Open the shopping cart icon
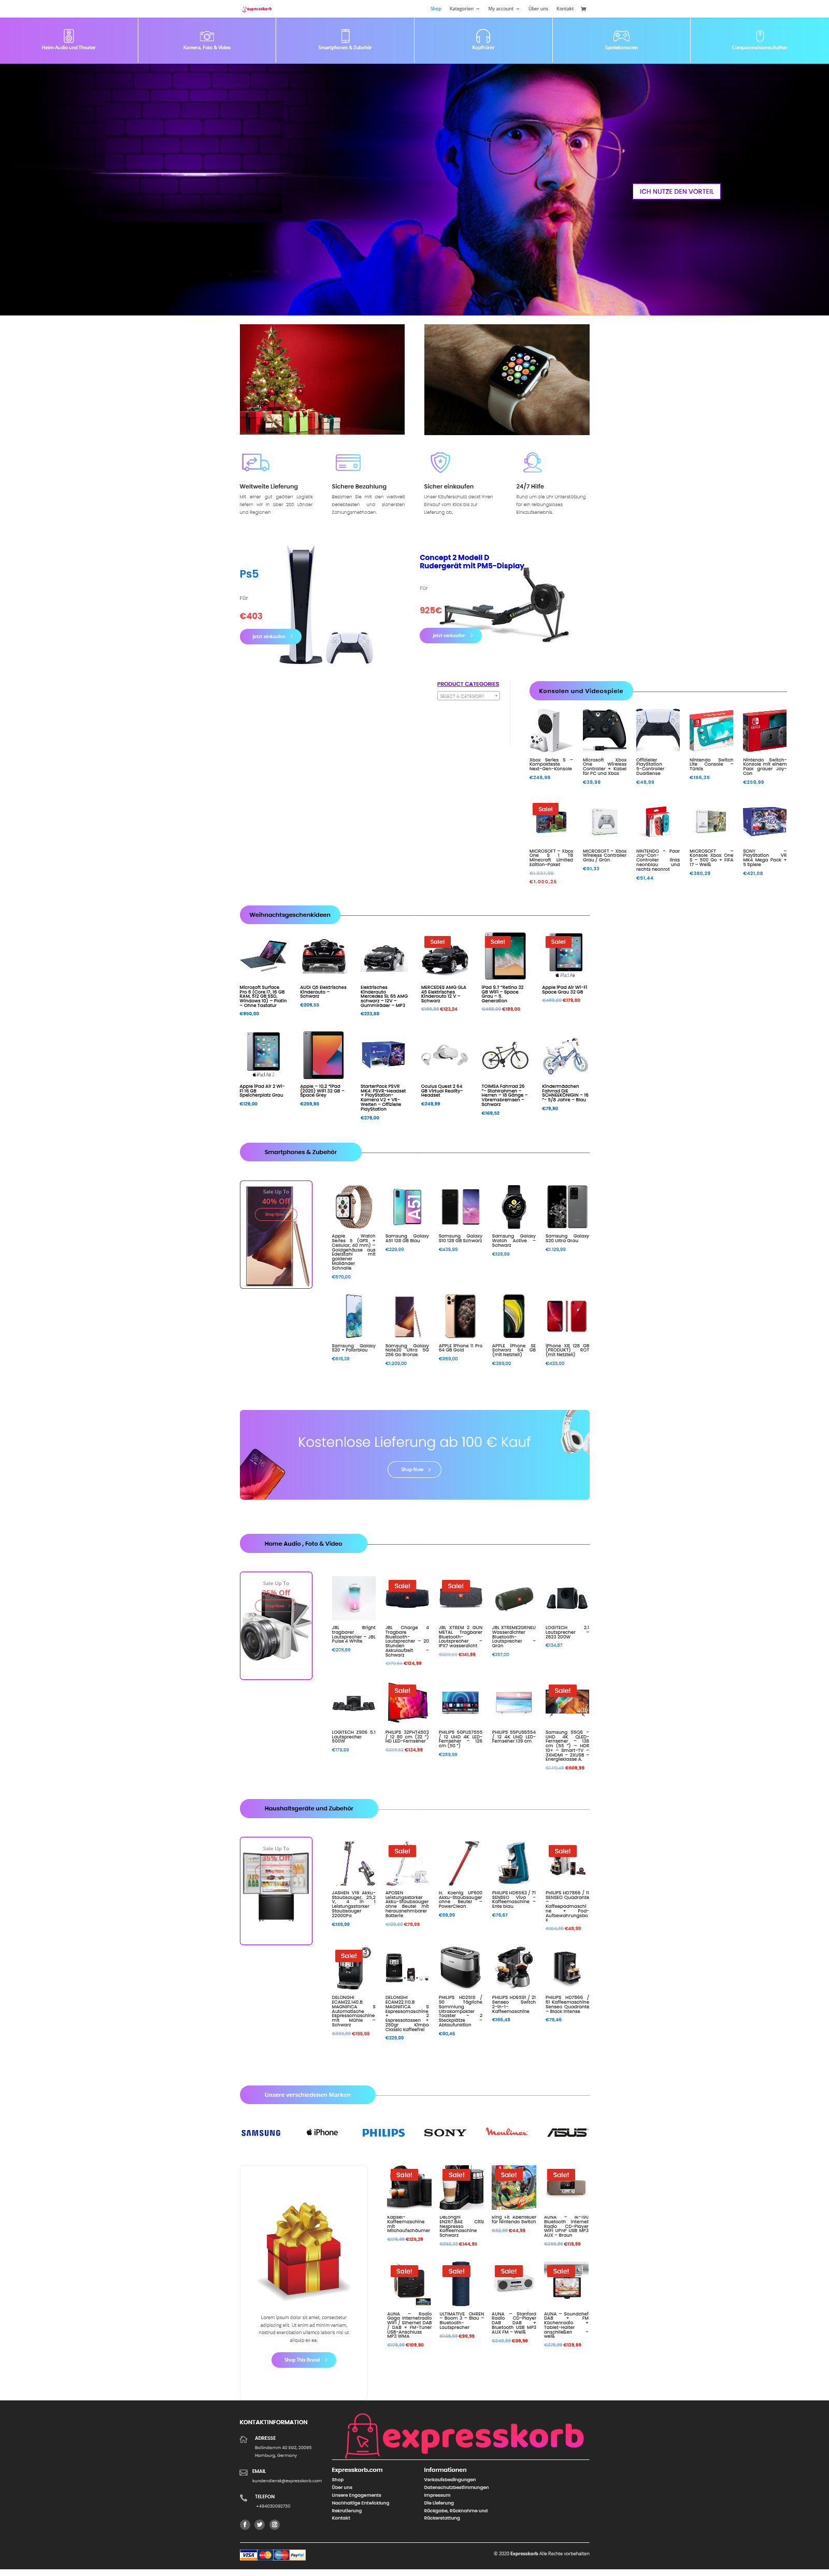The image size is (829, 2576). tap(583, 9)
